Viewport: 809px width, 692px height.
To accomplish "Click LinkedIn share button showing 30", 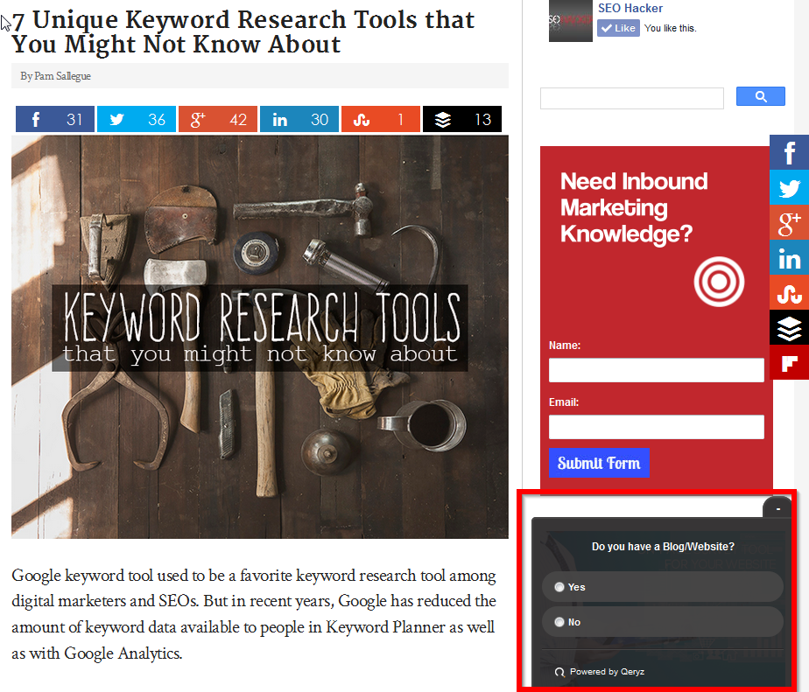I will click(299, 120).
